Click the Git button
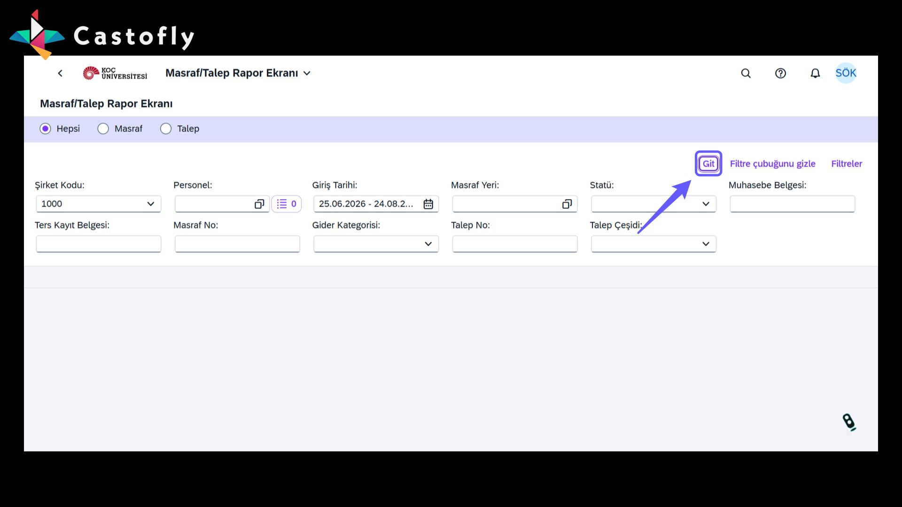The image size is (902, 507). [x=708, y=163]
